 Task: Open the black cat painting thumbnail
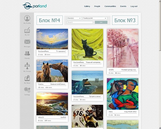87,45
